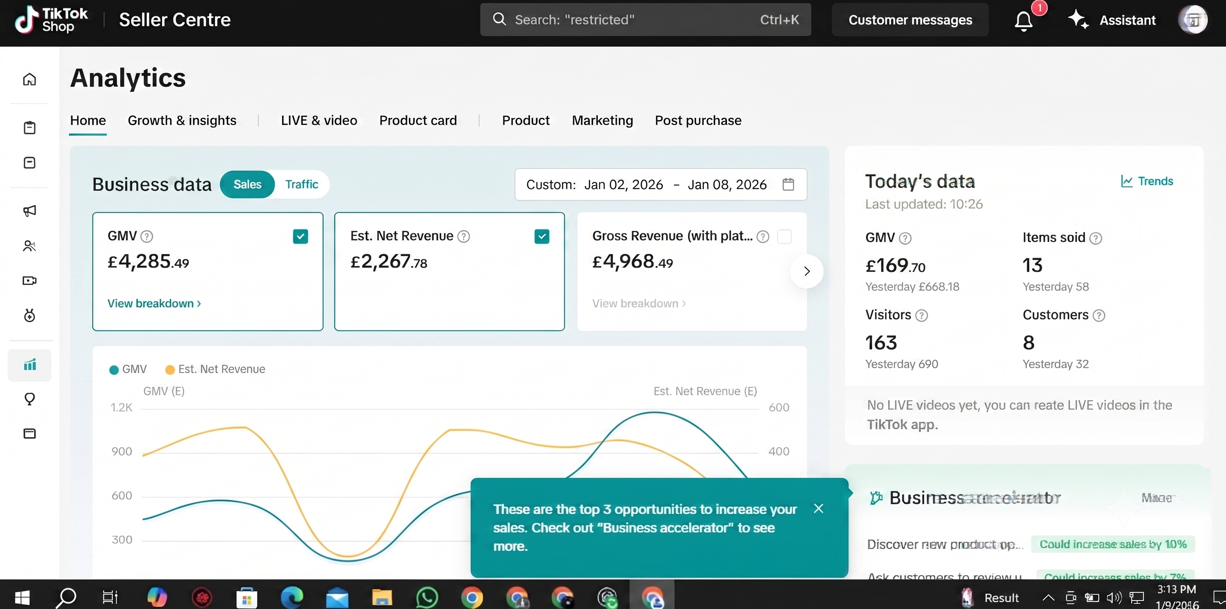Screen dimensions: 1226x609
Task: Switch to LIVE & video tab
Action: tap(319, 120)
